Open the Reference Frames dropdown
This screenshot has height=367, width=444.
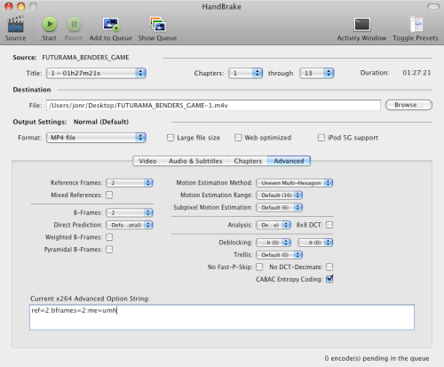click(x=130, y=183)
